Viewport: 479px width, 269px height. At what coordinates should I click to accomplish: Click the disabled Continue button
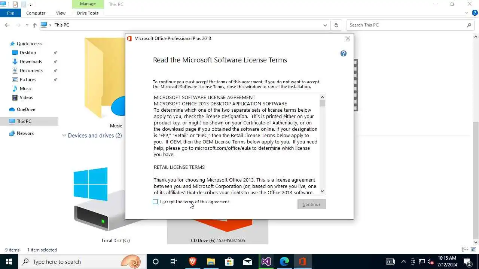tap(312, 204)
